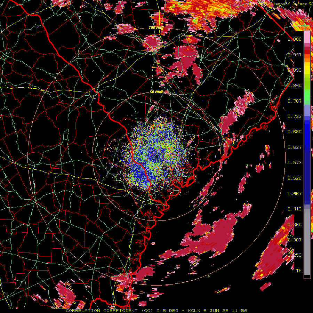This screenshot has width=313, height=313.
Task: Click the 0.840 color scale label
Action: [x=295, y=86]
